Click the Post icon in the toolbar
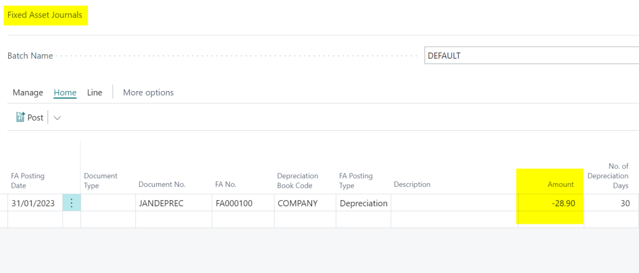Viewport: 639px width, 273px height. tap(21, 117)
